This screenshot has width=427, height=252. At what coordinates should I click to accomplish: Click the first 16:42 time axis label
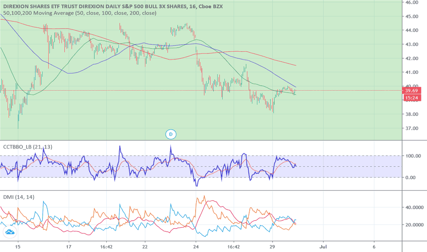point(106,247)
